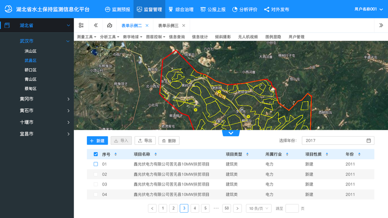This screenshot has height=218, width=388.
Task: Click 信息统计 toolbar item
Action: point(200,37)
